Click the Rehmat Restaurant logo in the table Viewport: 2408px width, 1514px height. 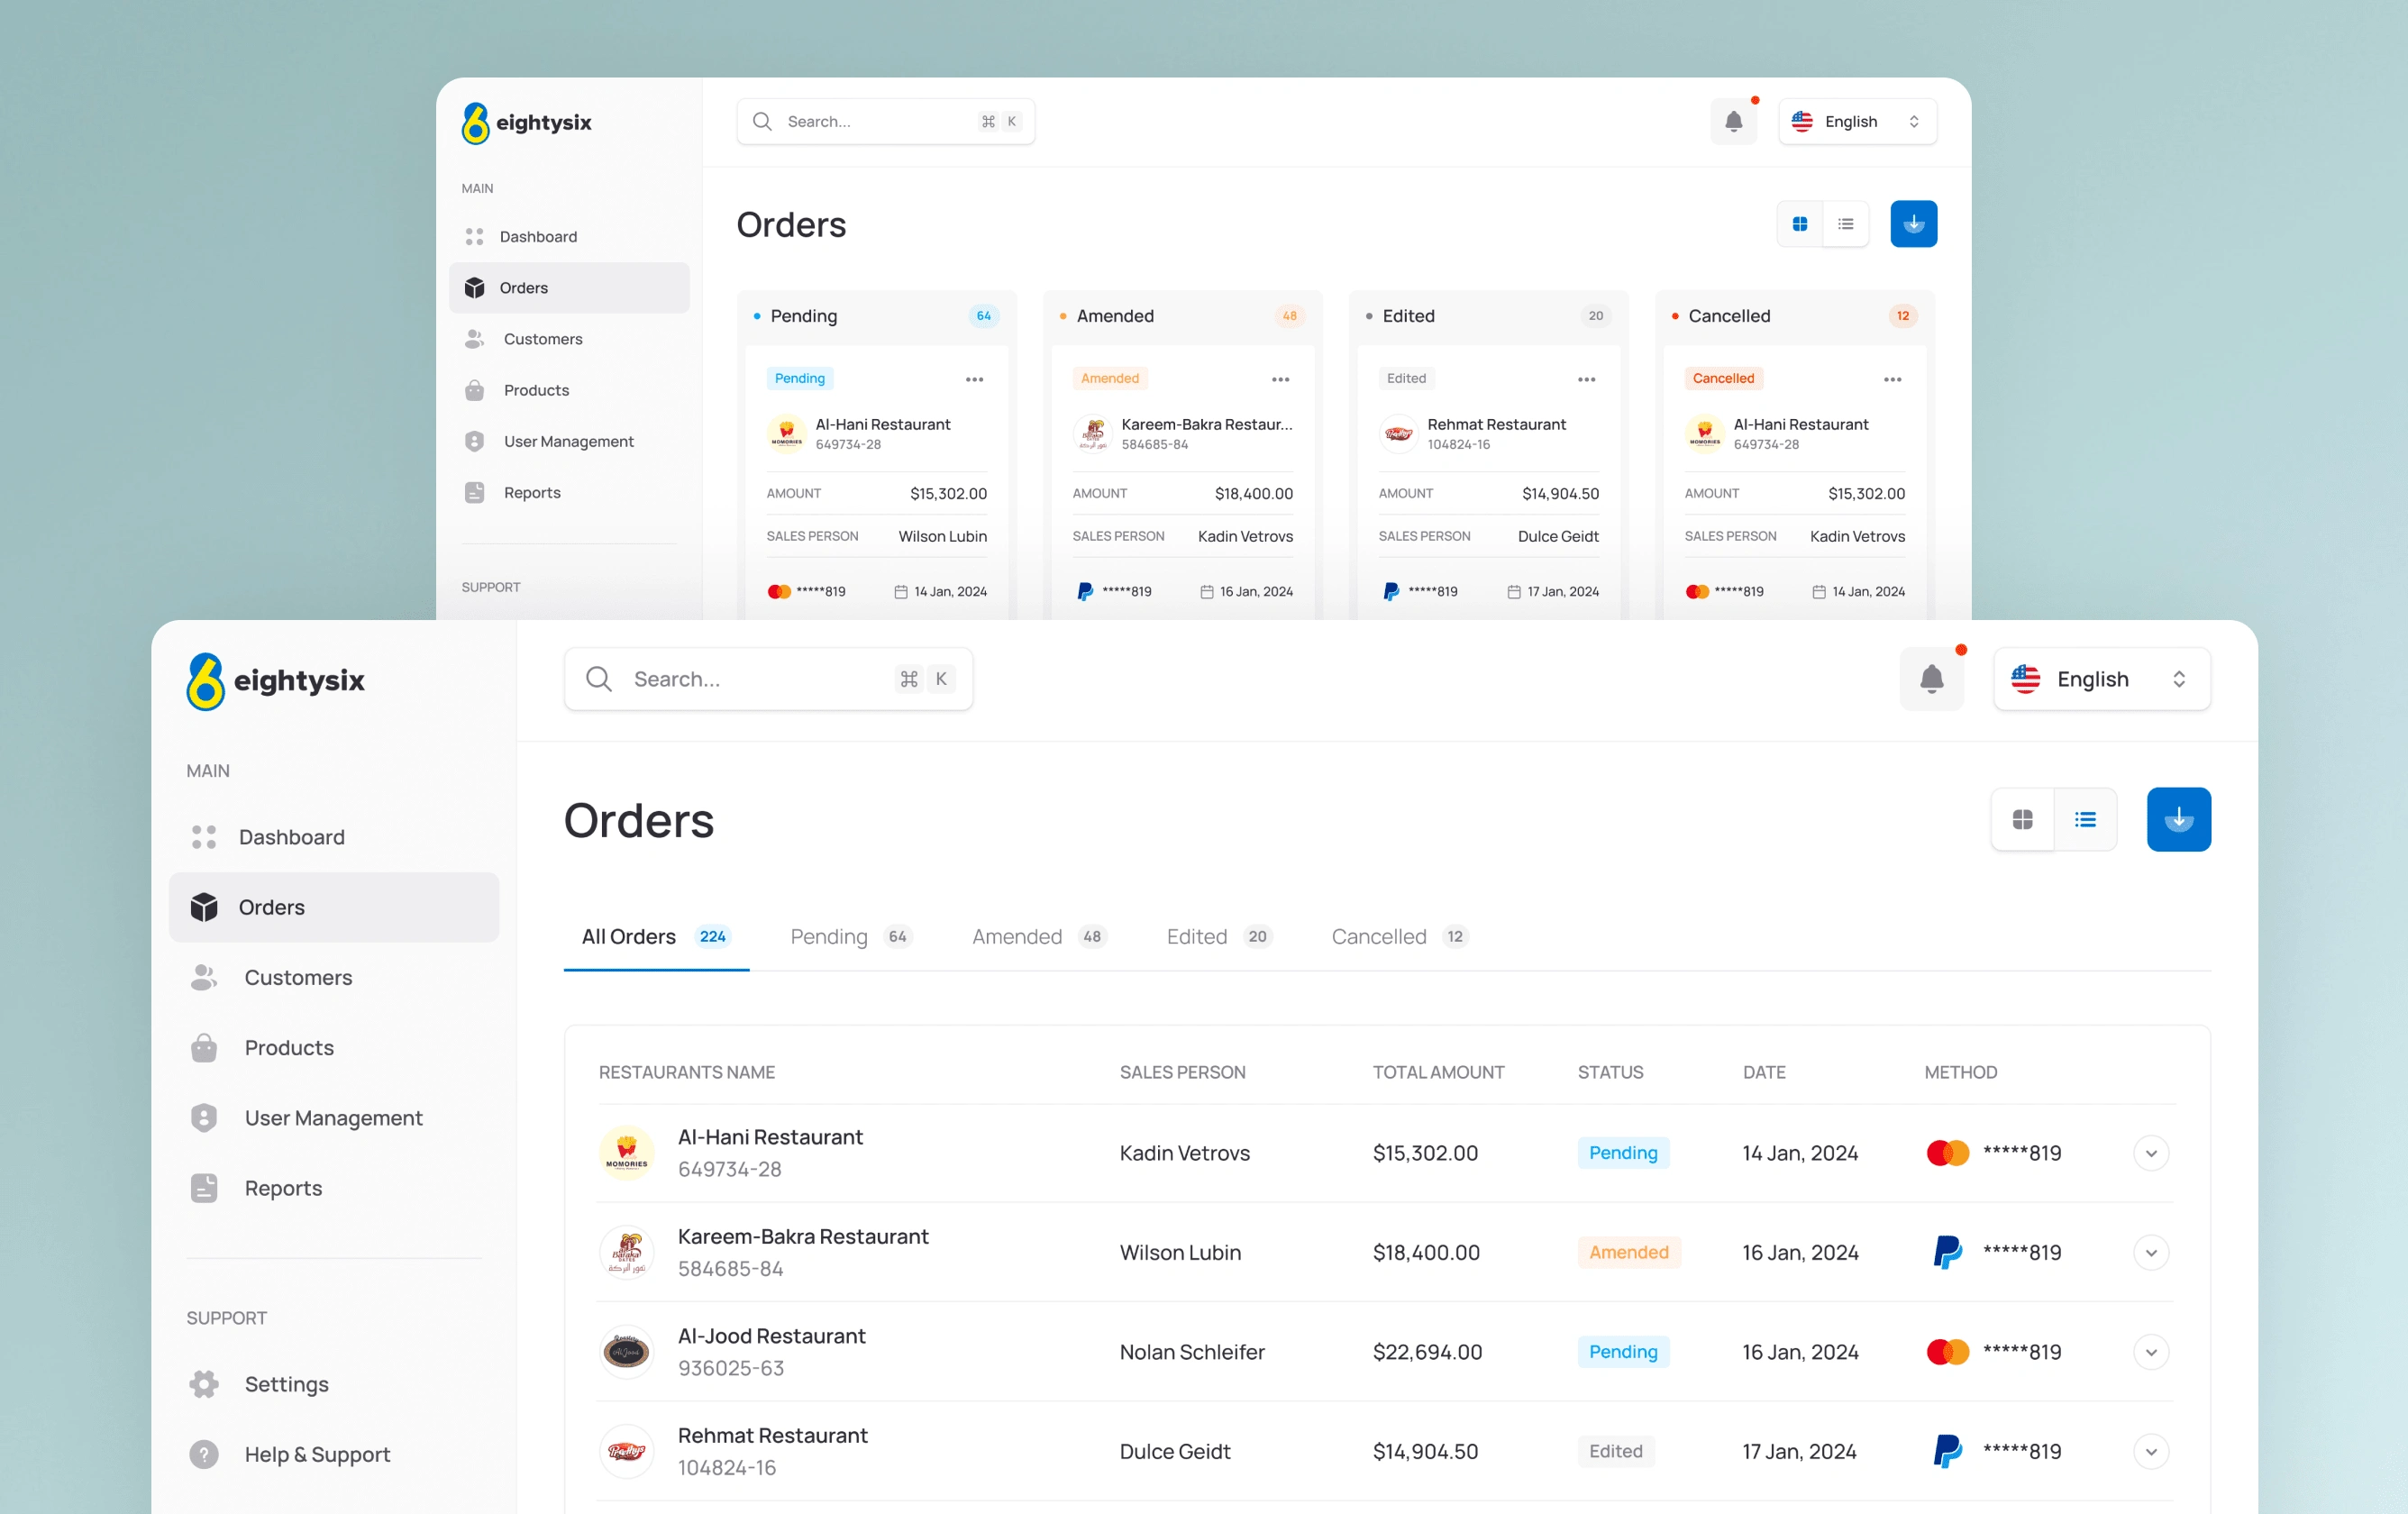coord(626,1451)
